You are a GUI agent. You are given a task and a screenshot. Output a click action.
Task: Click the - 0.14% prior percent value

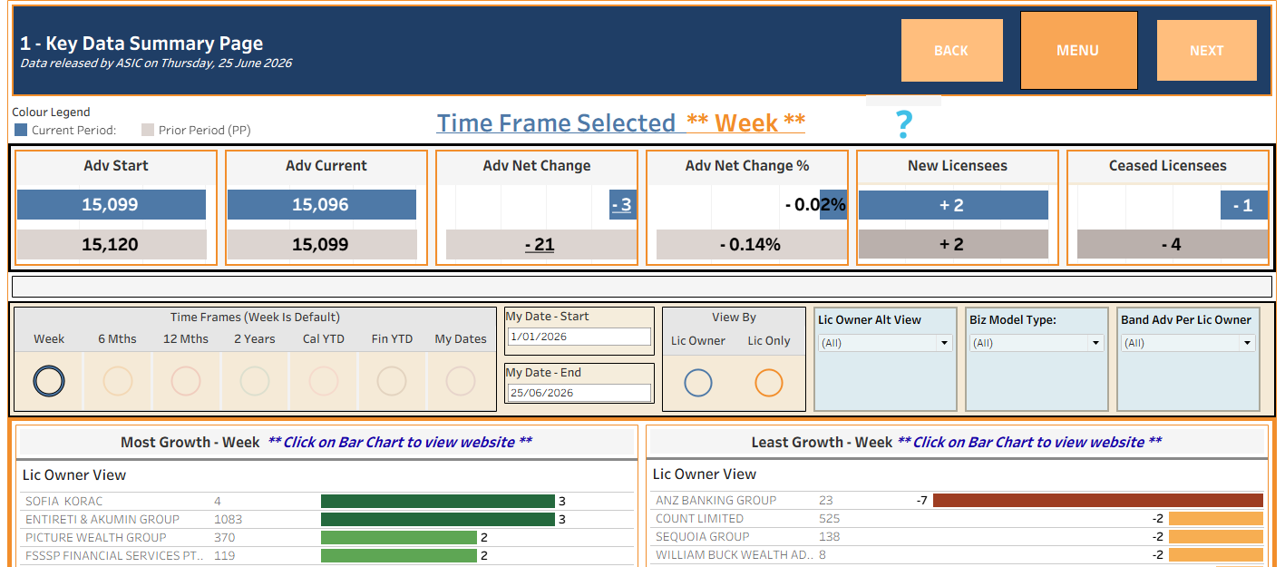750,244
